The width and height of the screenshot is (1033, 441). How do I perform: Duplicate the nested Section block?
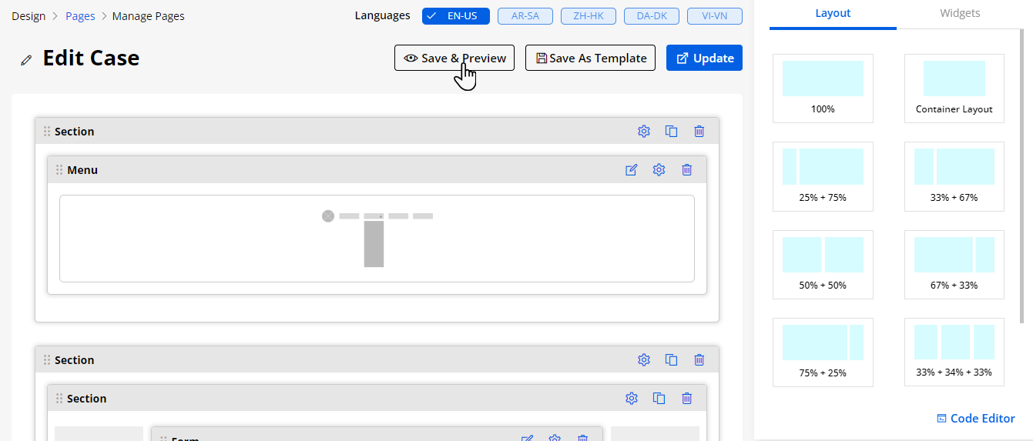tap(659, 399)
